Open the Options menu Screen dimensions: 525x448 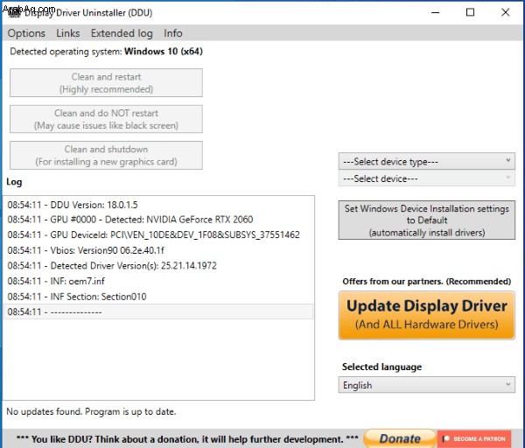click(26, 33)
